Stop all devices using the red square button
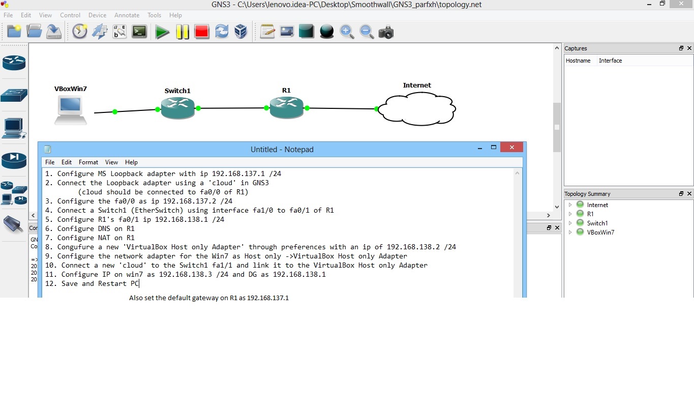Screen dimensions: 694x407 pos(202,32)
